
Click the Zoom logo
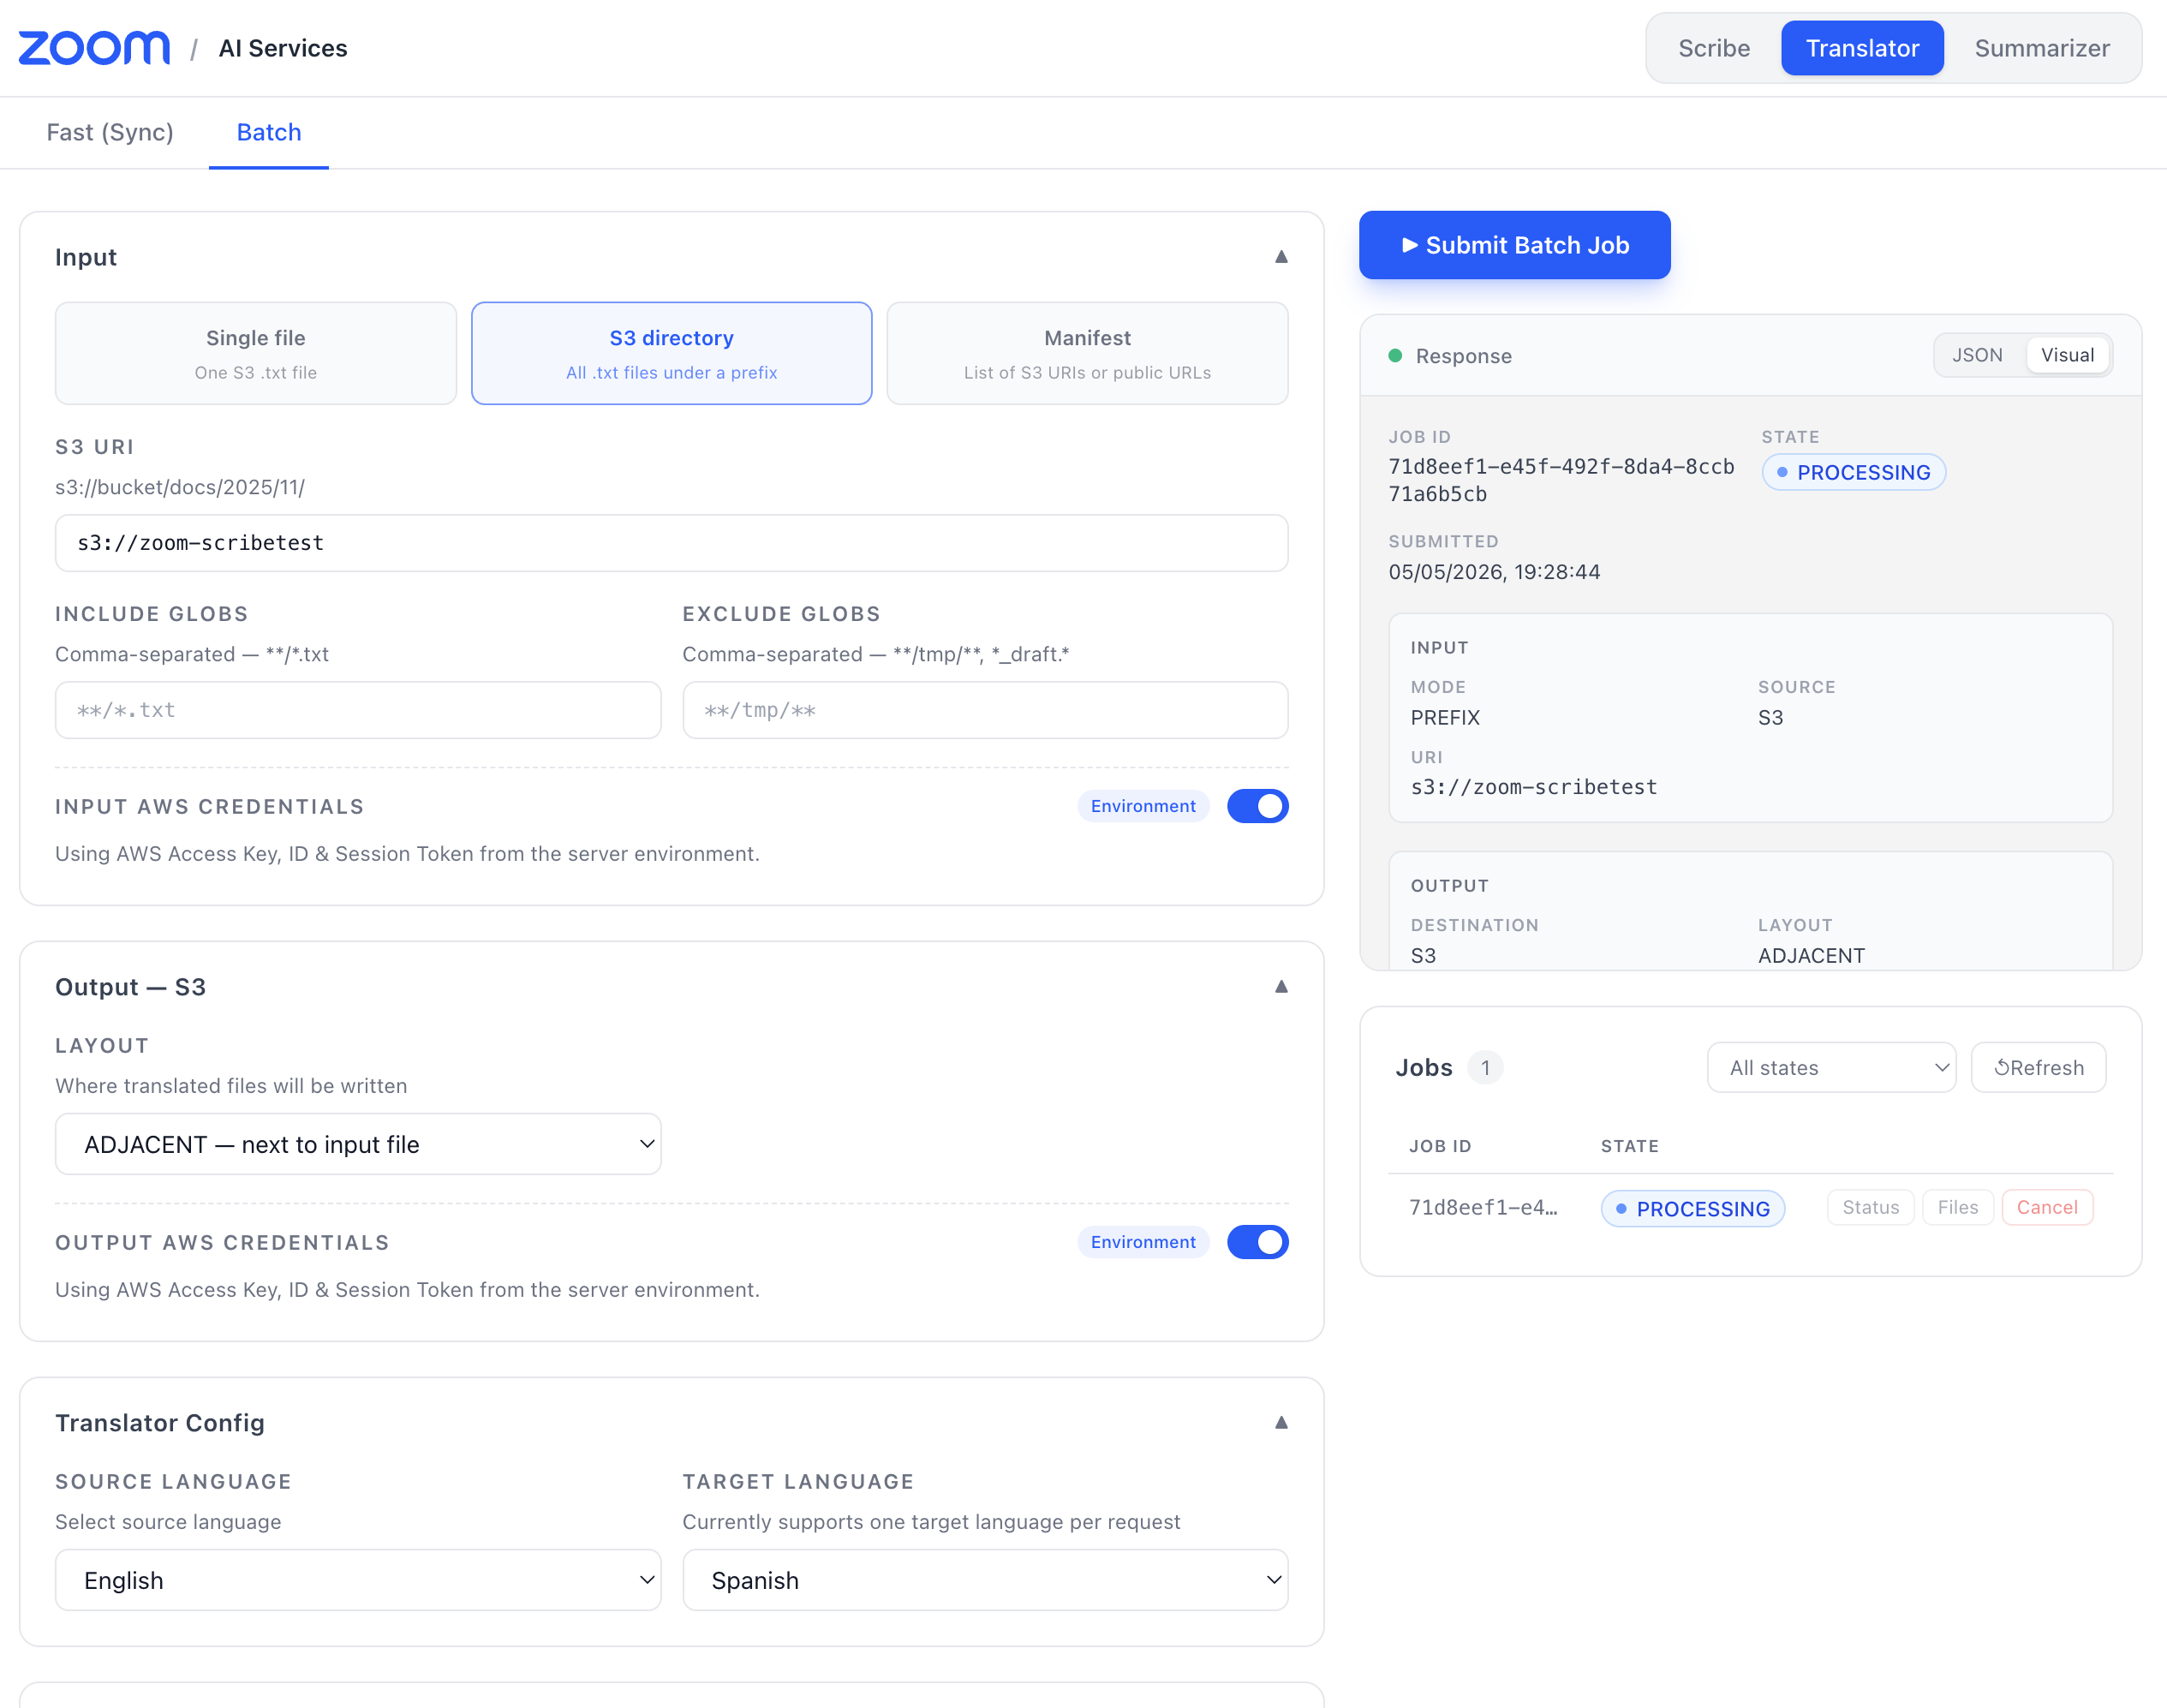pyautogui.click(x=94, y=48)
